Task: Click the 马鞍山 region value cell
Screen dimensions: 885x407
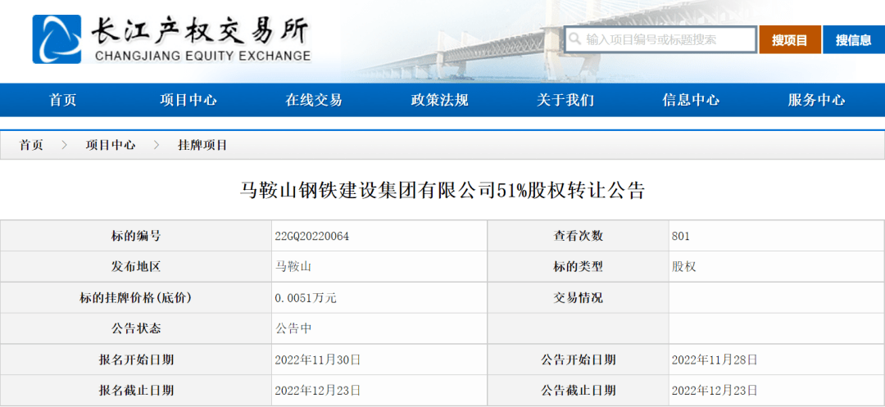Action: pos(379,267)
